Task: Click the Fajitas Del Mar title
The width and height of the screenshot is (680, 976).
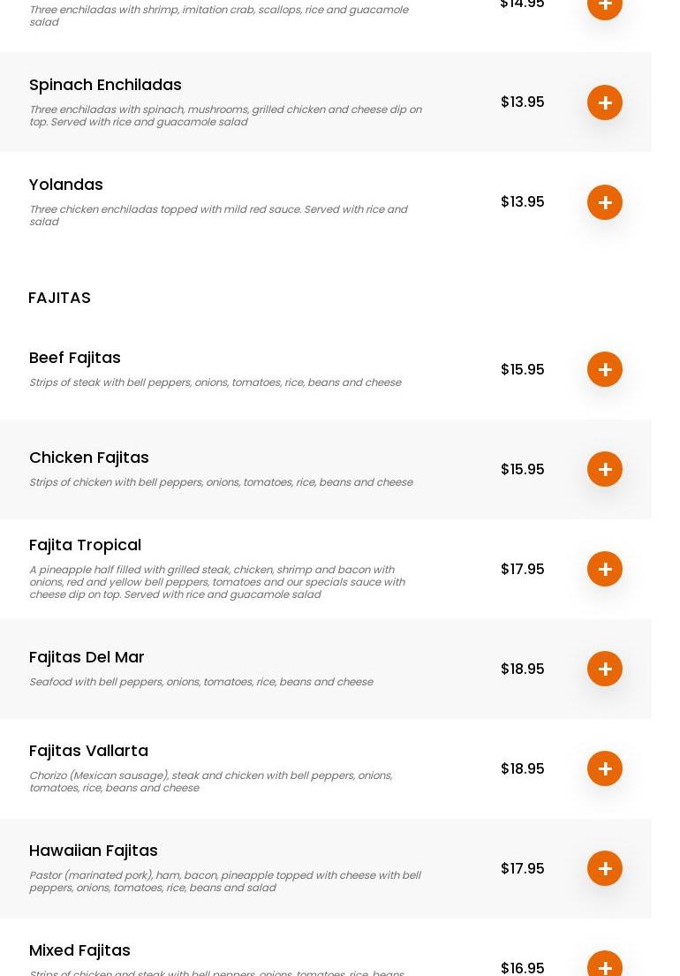Action: click(x=87, y=657)
